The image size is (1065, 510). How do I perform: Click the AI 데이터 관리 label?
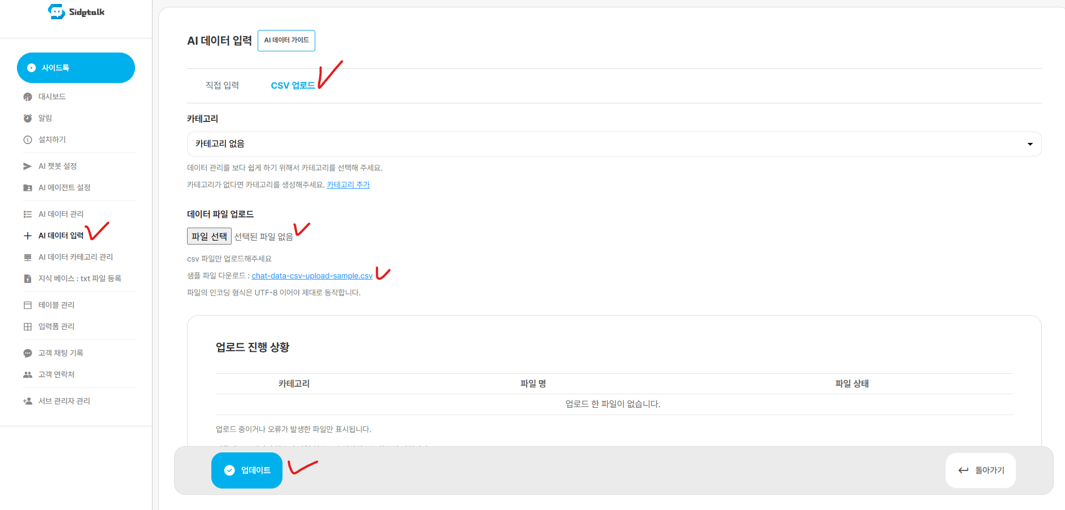click(61, 214)
